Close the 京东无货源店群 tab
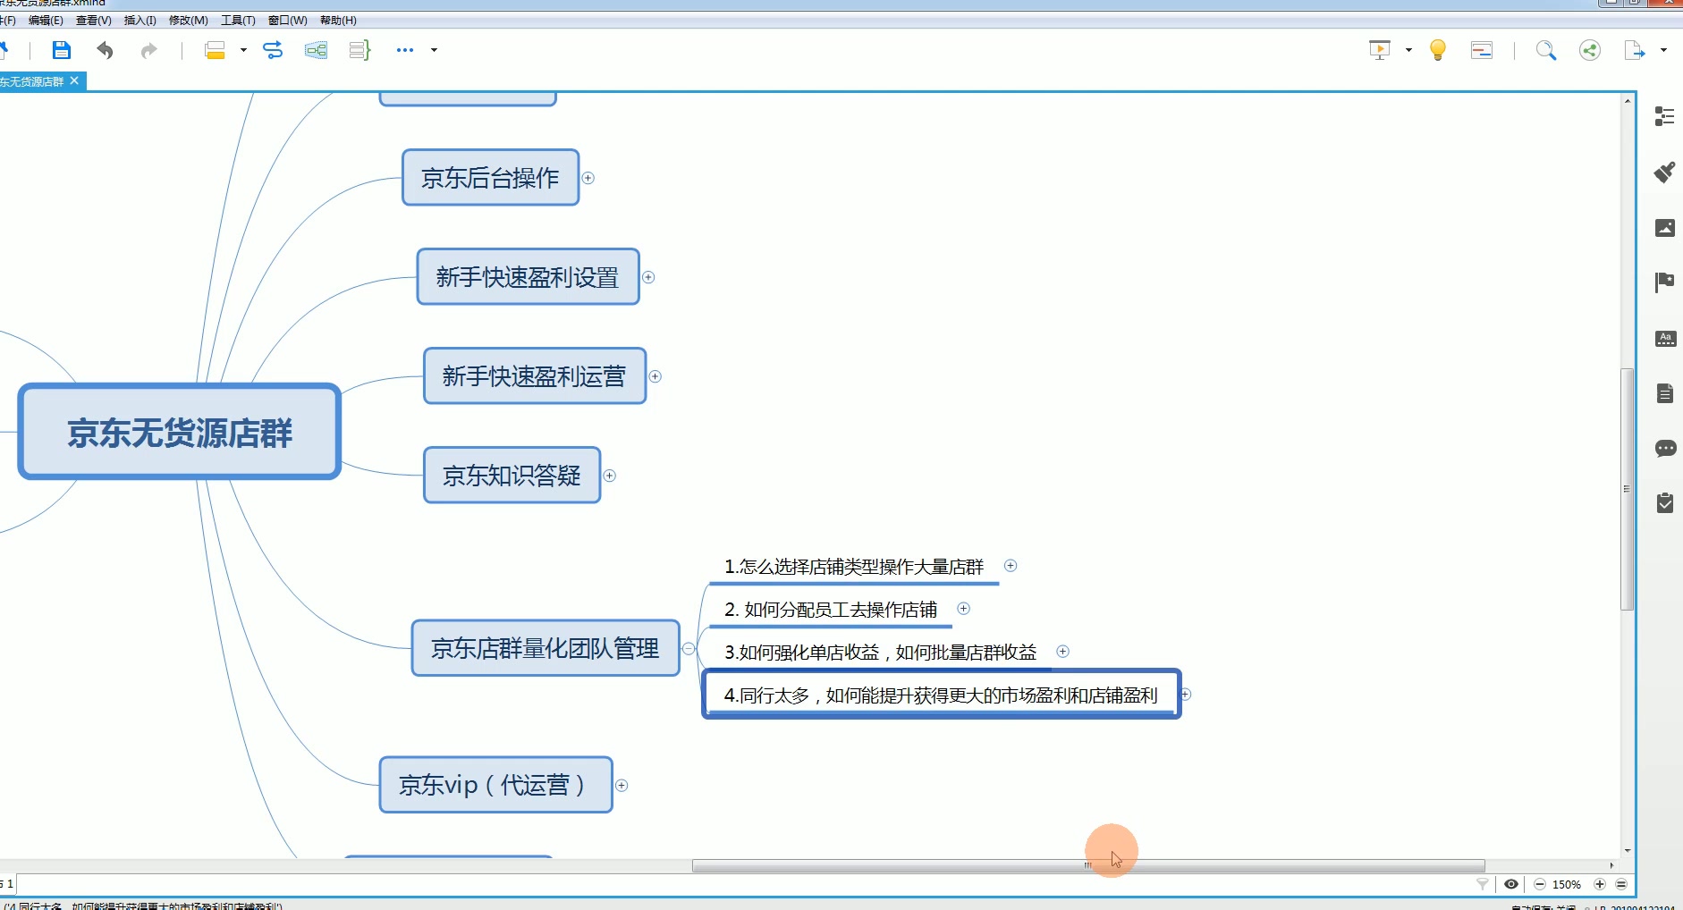 tap(74, 80)
